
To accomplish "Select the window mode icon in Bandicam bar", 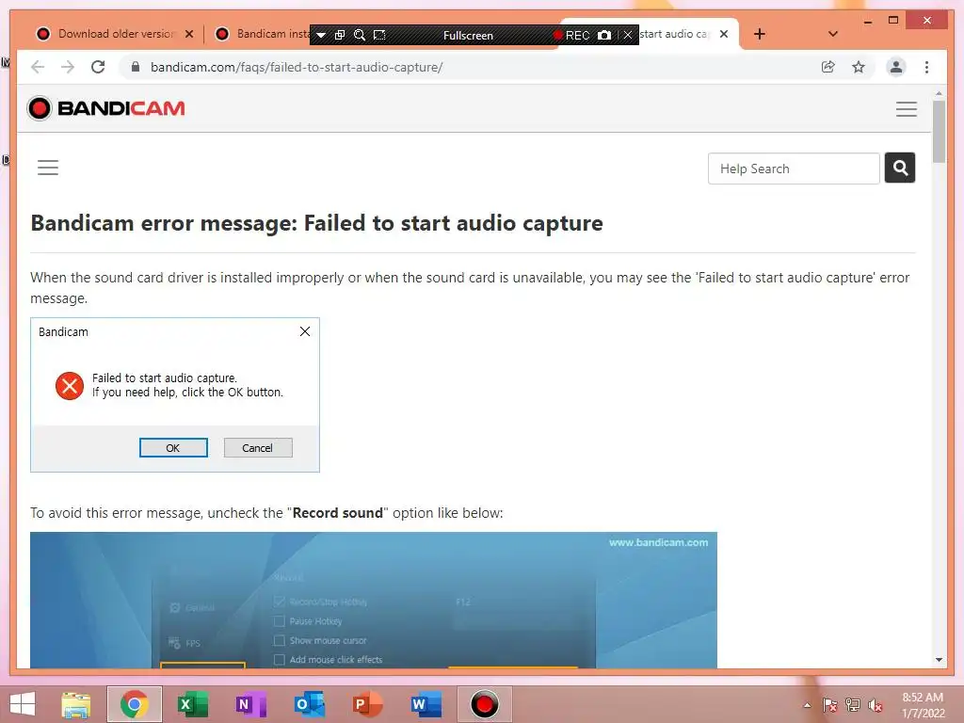I will click(x=339, y=35).
